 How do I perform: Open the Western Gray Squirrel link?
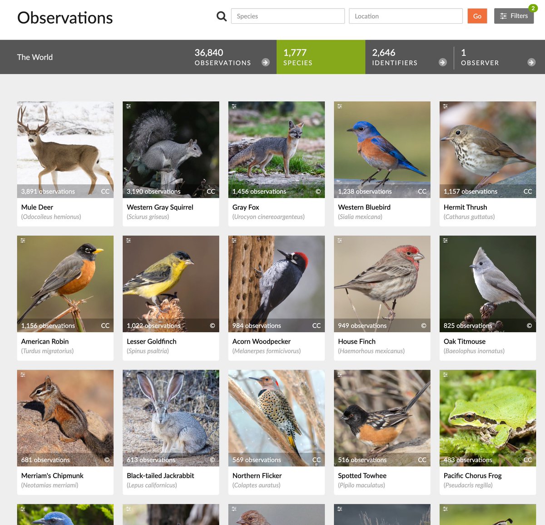(160, 207)
